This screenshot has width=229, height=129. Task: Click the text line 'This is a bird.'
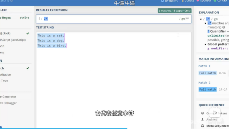point(52,45)
